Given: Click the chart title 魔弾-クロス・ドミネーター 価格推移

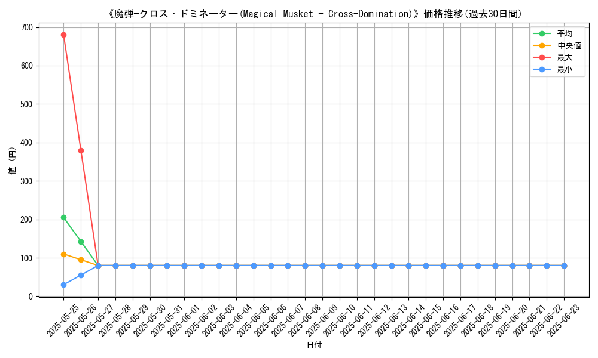Looking at the screenshot, I should coord(315,14).
